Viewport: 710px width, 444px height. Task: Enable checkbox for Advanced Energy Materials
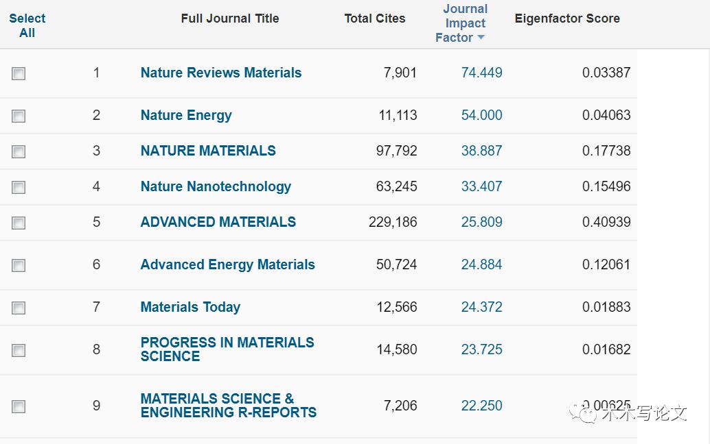(x=19, y=265)
